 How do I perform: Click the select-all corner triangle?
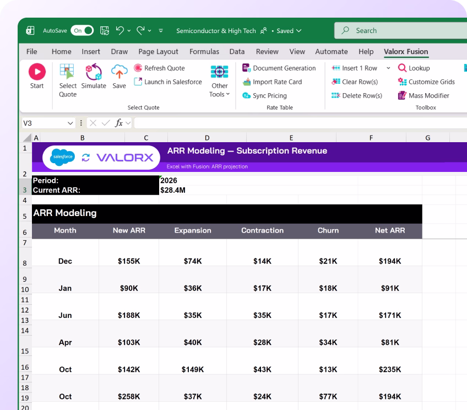pos(28,138)
